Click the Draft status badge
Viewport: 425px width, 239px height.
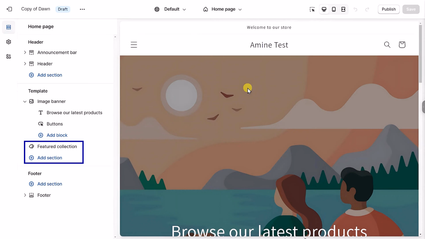[x=63, y=9]
